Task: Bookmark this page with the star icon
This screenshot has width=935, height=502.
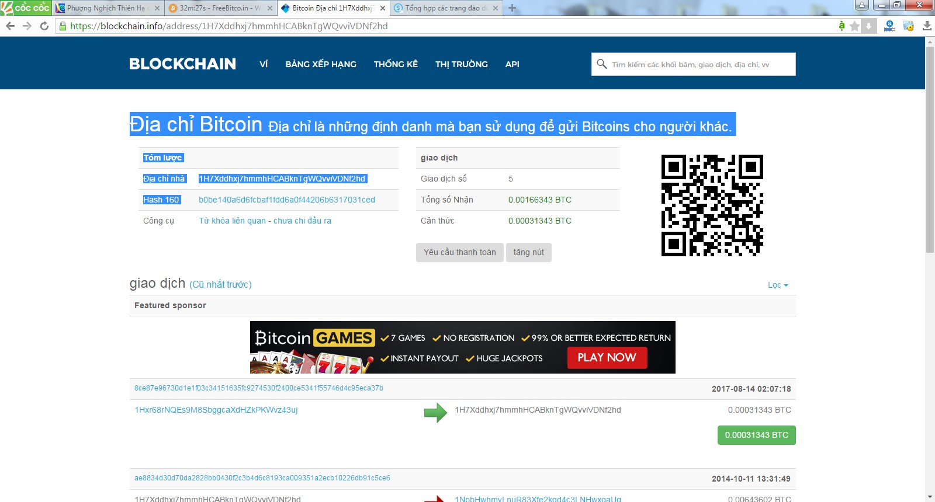Action: (x=855, y=26)
